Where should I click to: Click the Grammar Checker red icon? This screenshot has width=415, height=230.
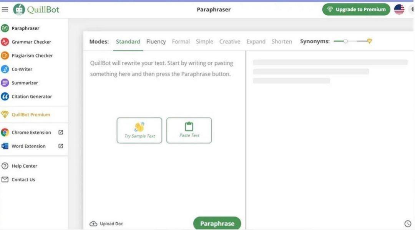click(x=5, y=42)
